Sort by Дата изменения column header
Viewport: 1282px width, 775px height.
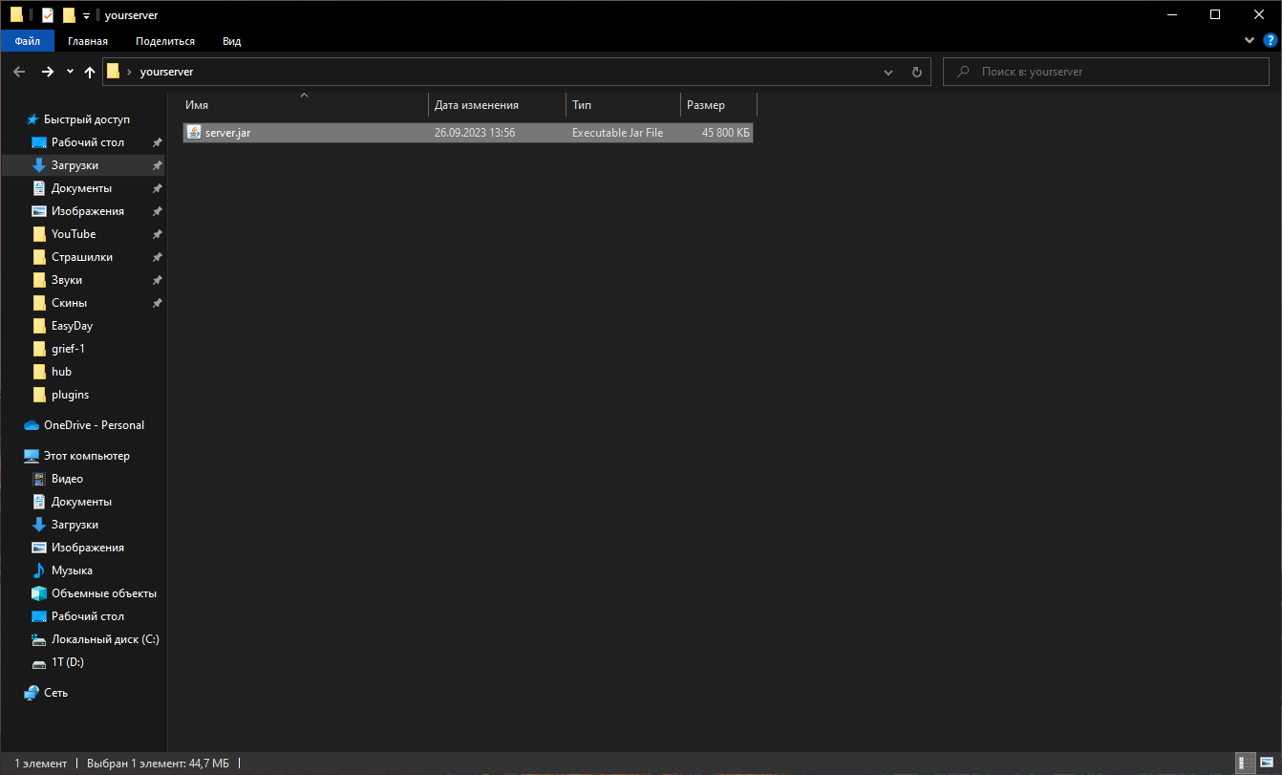tap(498, 105)
